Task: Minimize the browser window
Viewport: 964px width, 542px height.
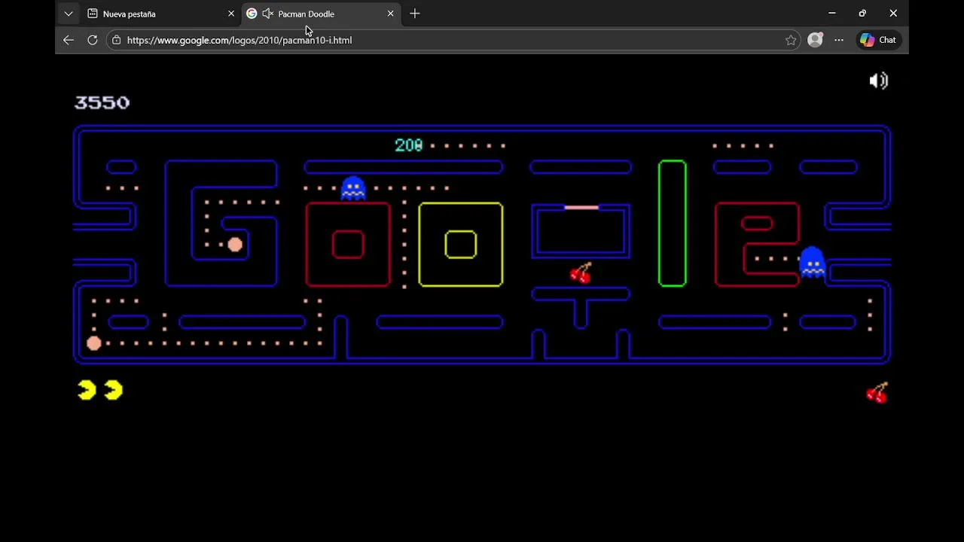Action: point(832,14)
